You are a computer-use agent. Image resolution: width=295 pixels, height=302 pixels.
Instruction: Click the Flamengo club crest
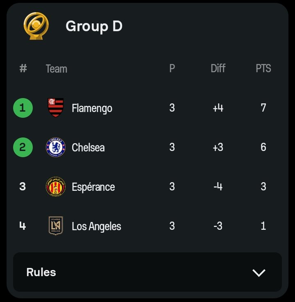[x=56, y=108]
